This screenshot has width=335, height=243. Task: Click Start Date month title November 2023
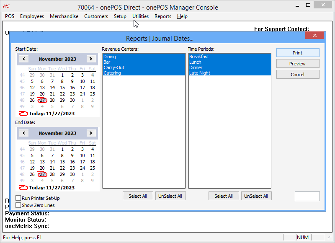coord(57,59)
